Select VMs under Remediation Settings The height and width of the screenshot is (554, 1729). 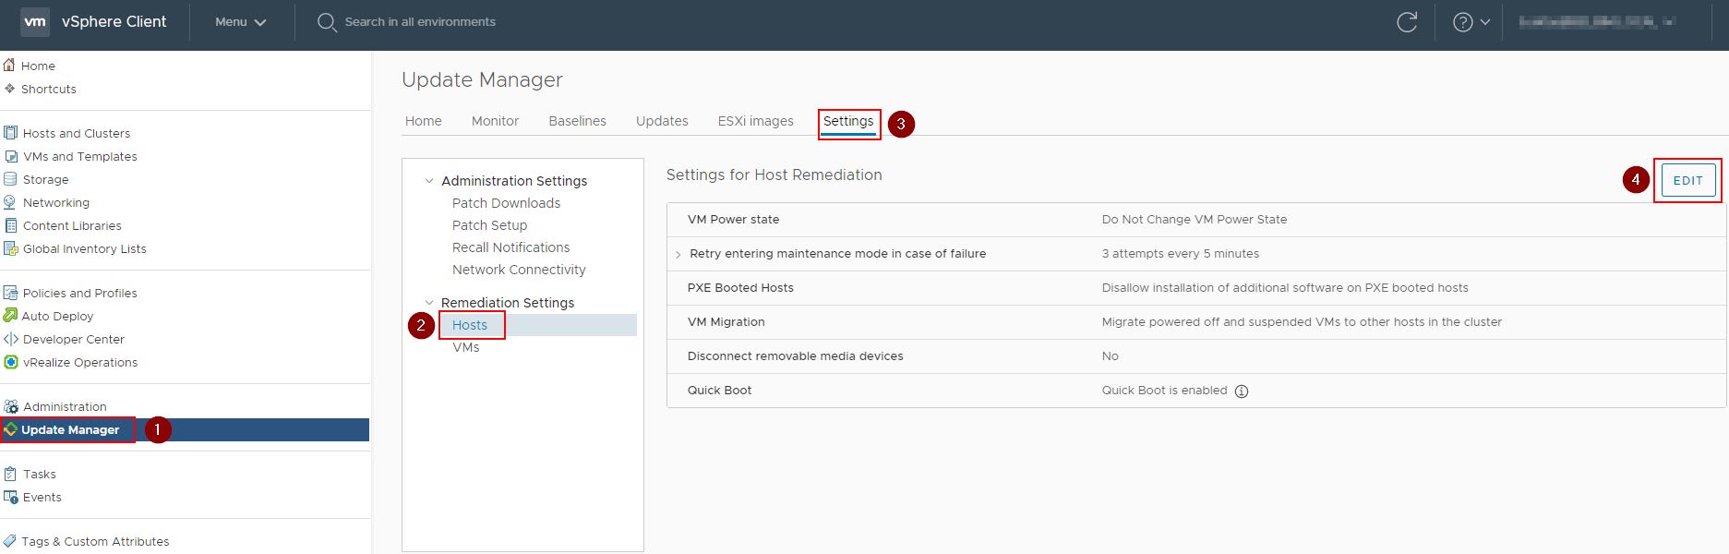click(x=465, y=347)
